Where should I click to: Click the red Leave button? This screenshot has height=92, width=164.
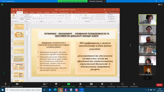[x=159, y=85]
